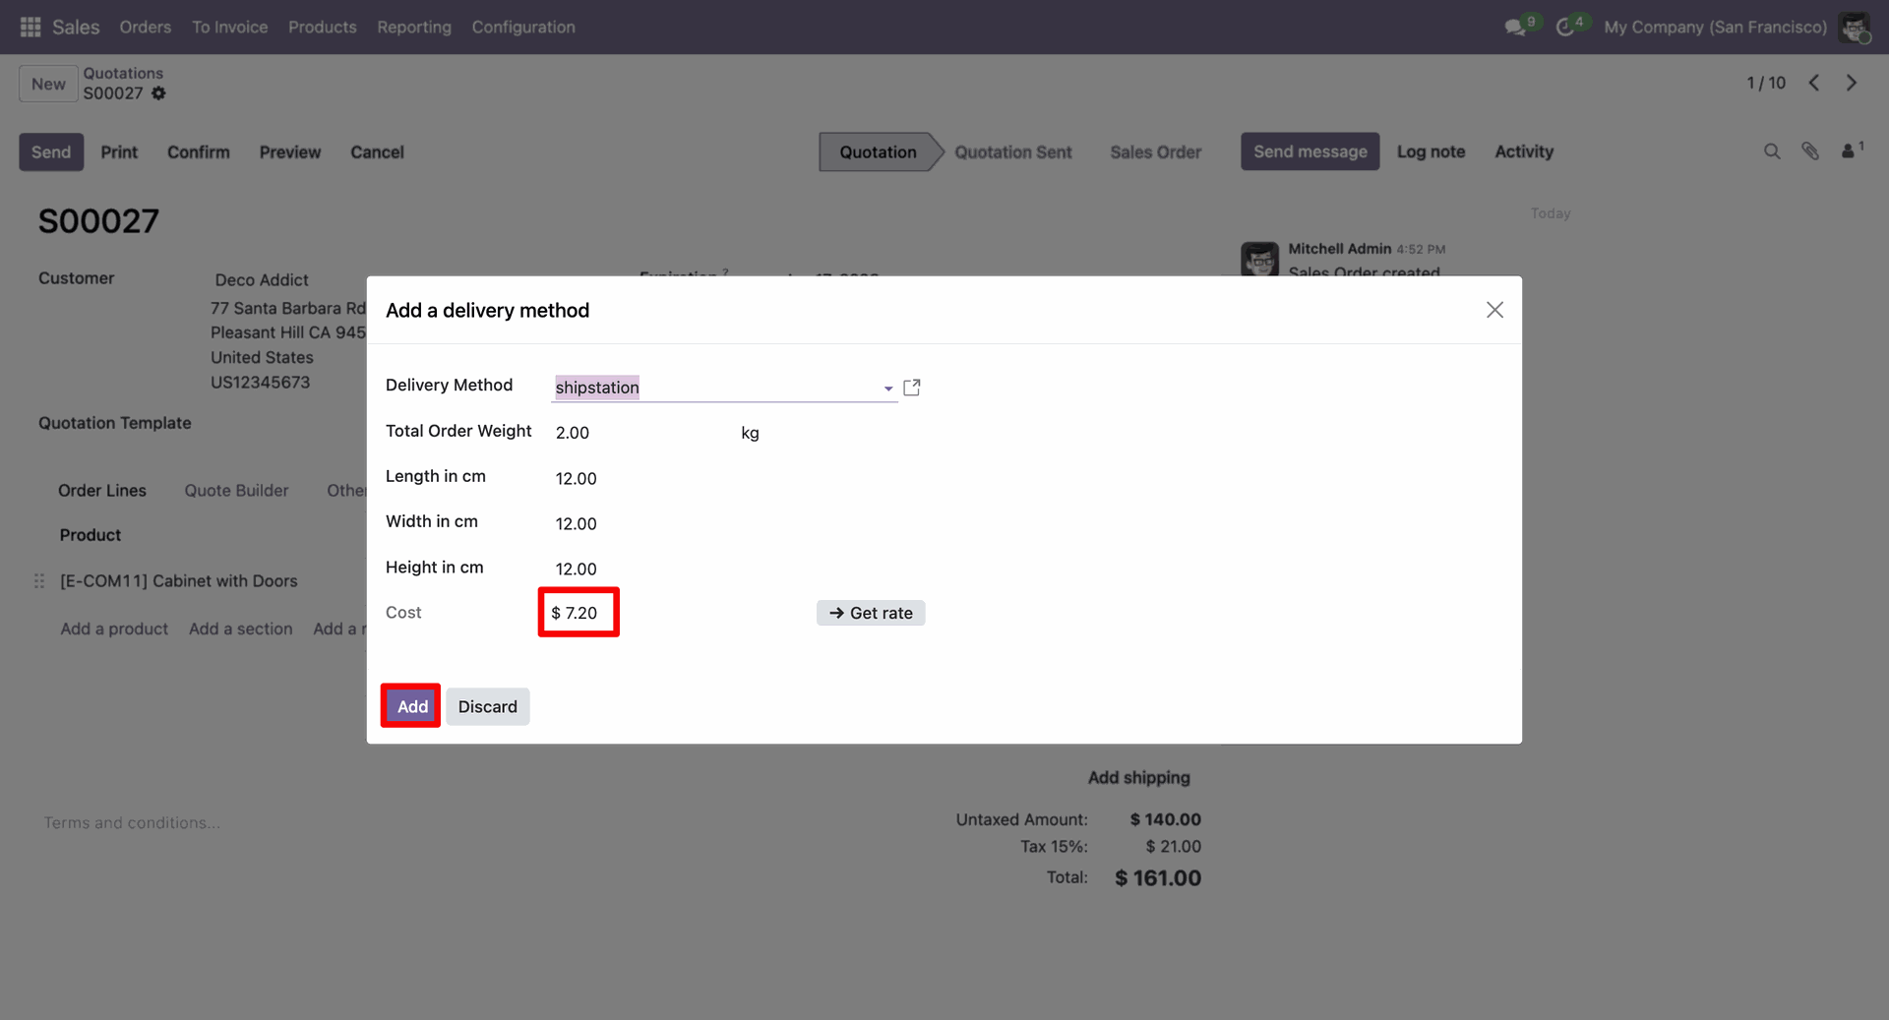1889x1020 pixels.
Task: Click the $ 21.00 tax amount
Action: 1174,846
